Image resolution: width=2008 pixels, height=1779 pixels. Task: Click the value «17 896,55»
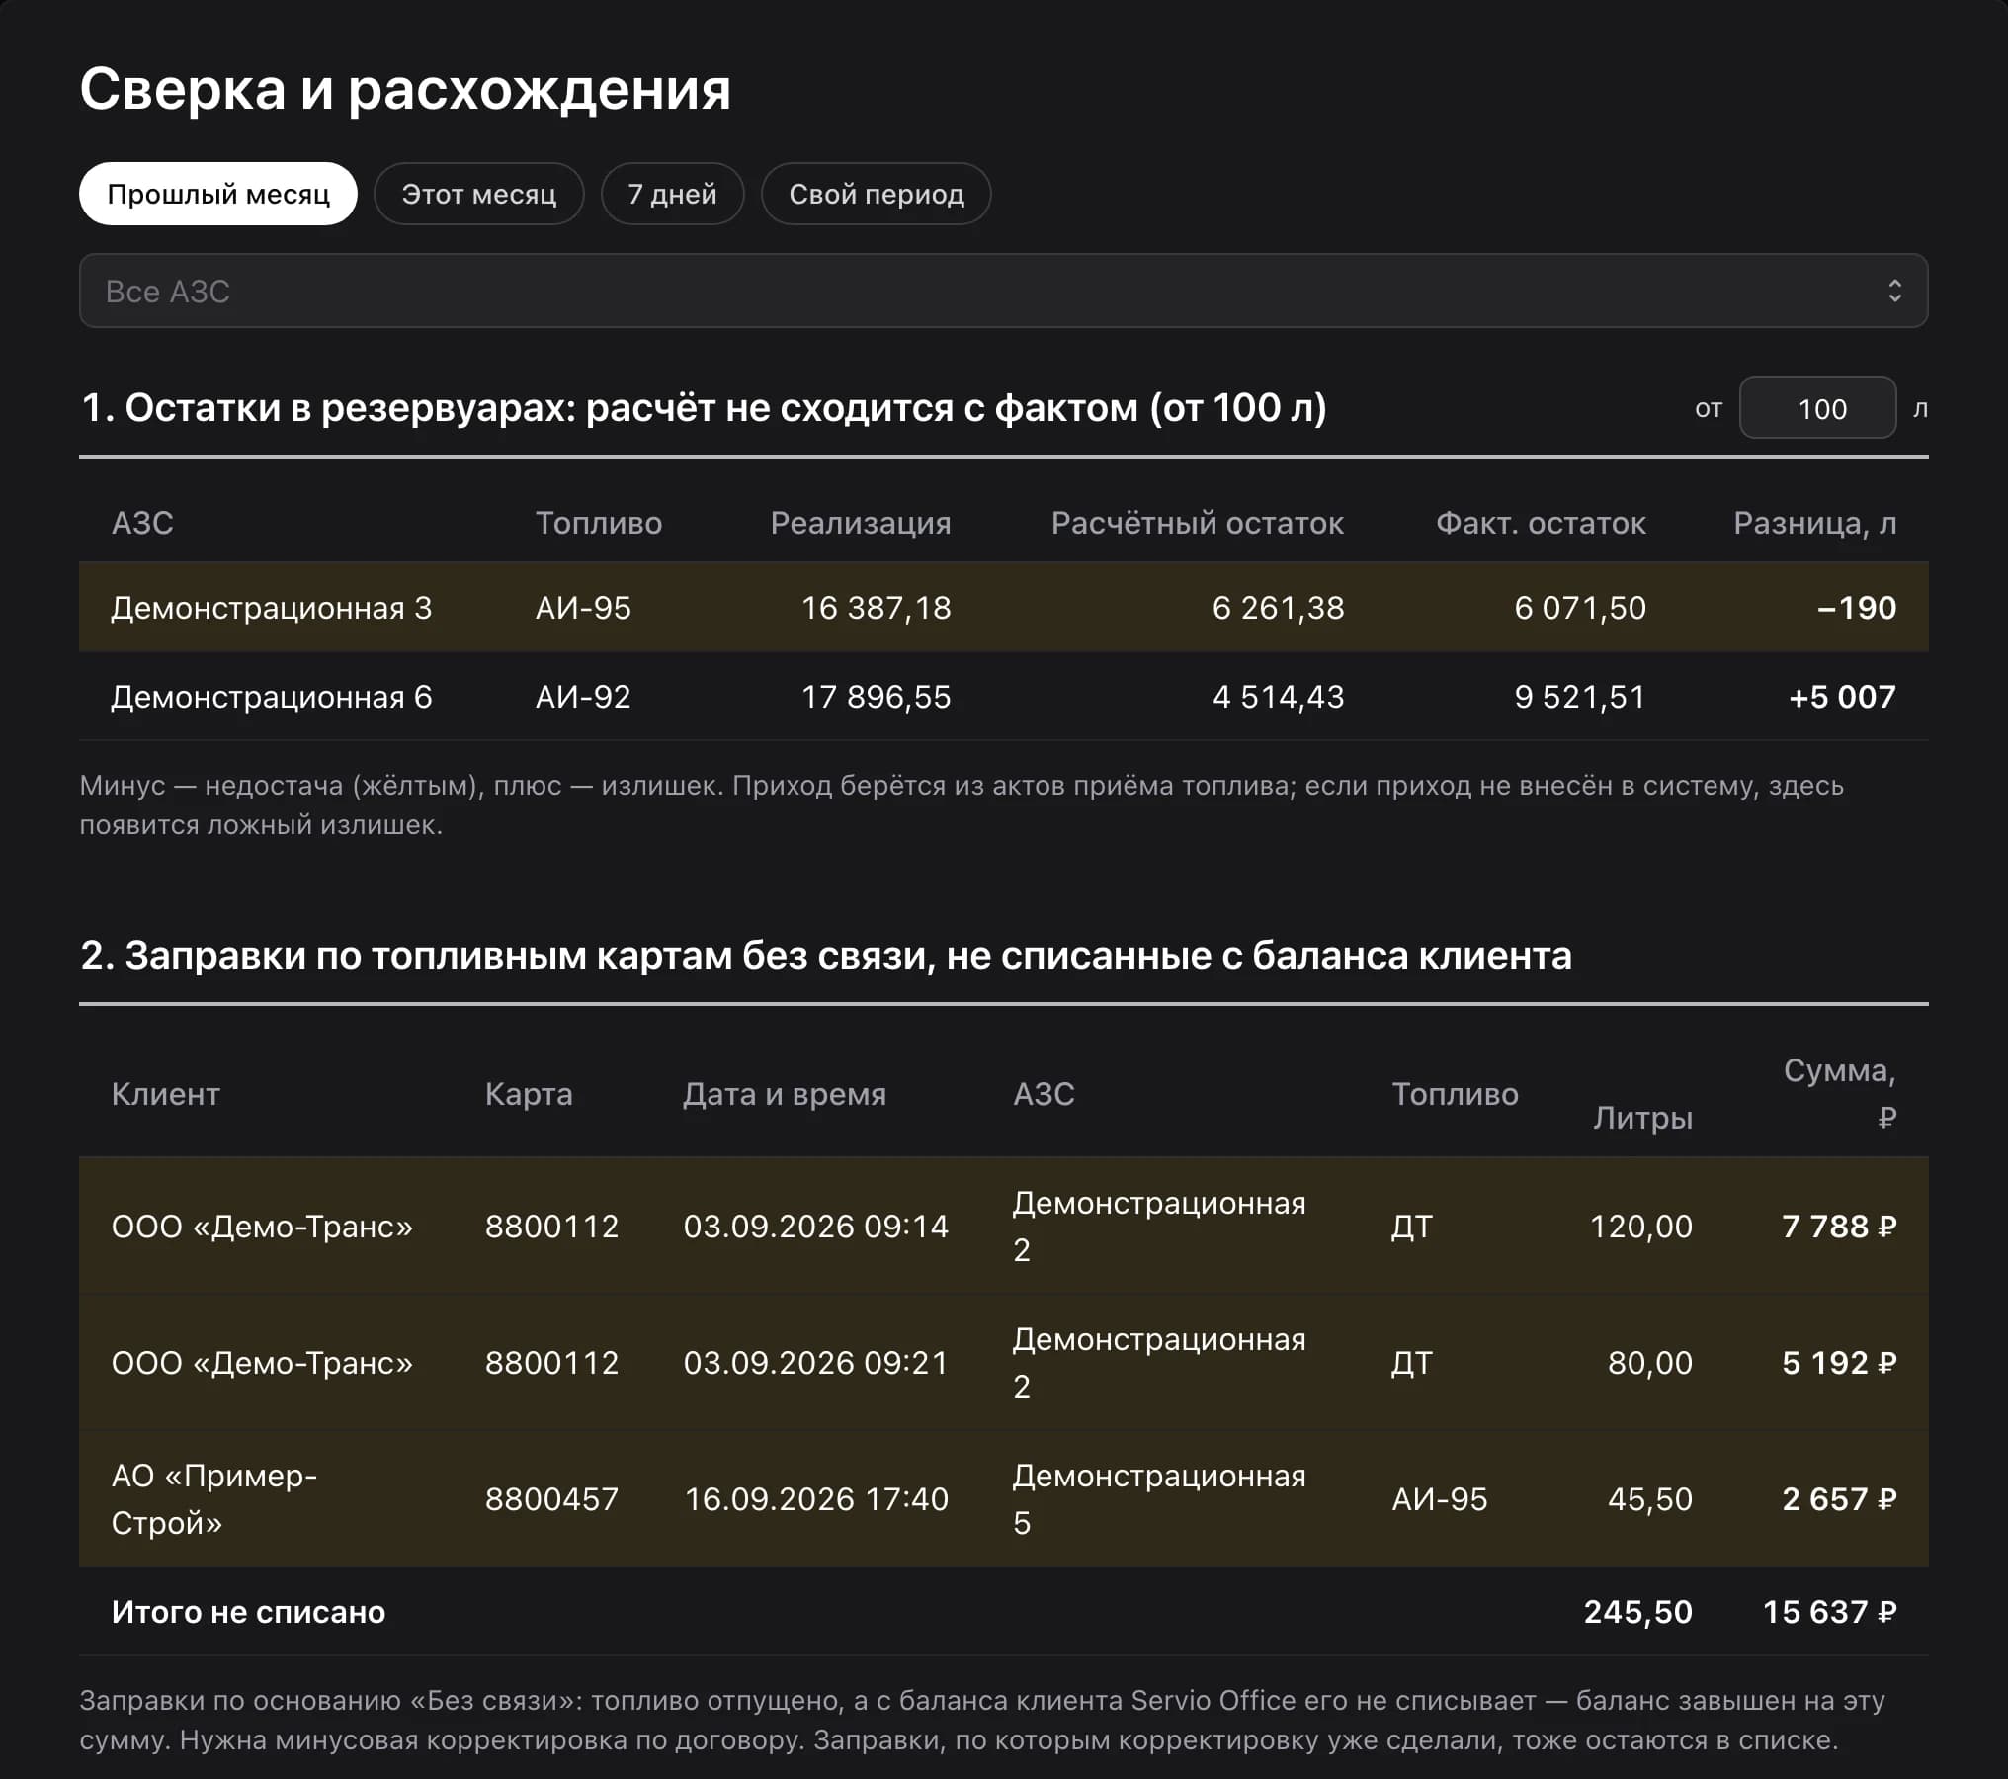pyautogui.click(x=876, y=697)
